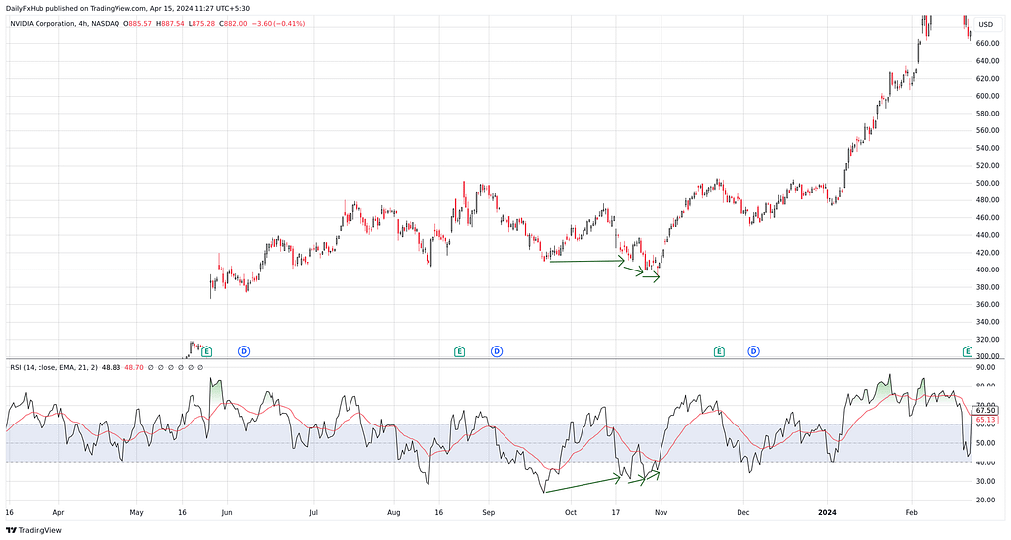
Task: Select the long green arrow on price chart
Action: (x=586, y=261)
